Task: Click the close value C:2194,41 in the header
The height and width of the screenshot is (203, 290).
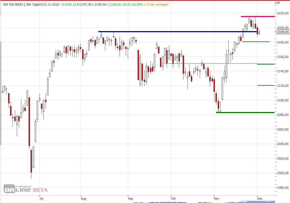Action: click(114, 4)
